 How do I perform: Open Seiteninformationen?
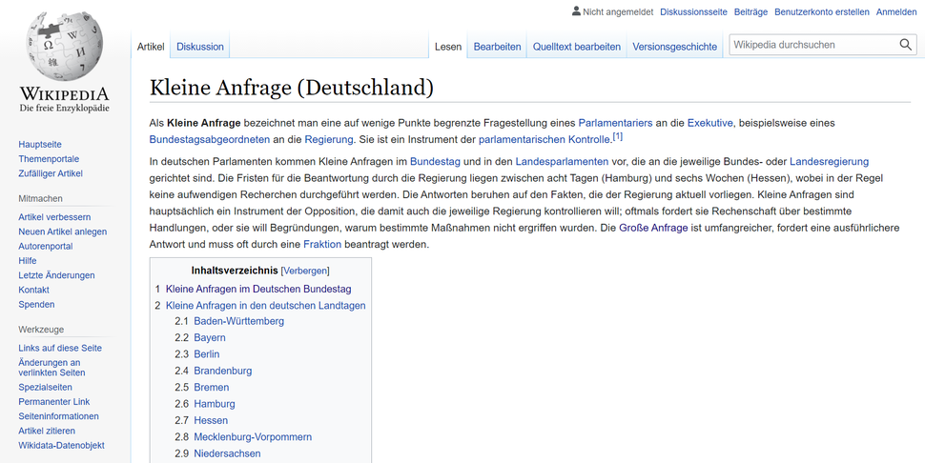(58, 416)
